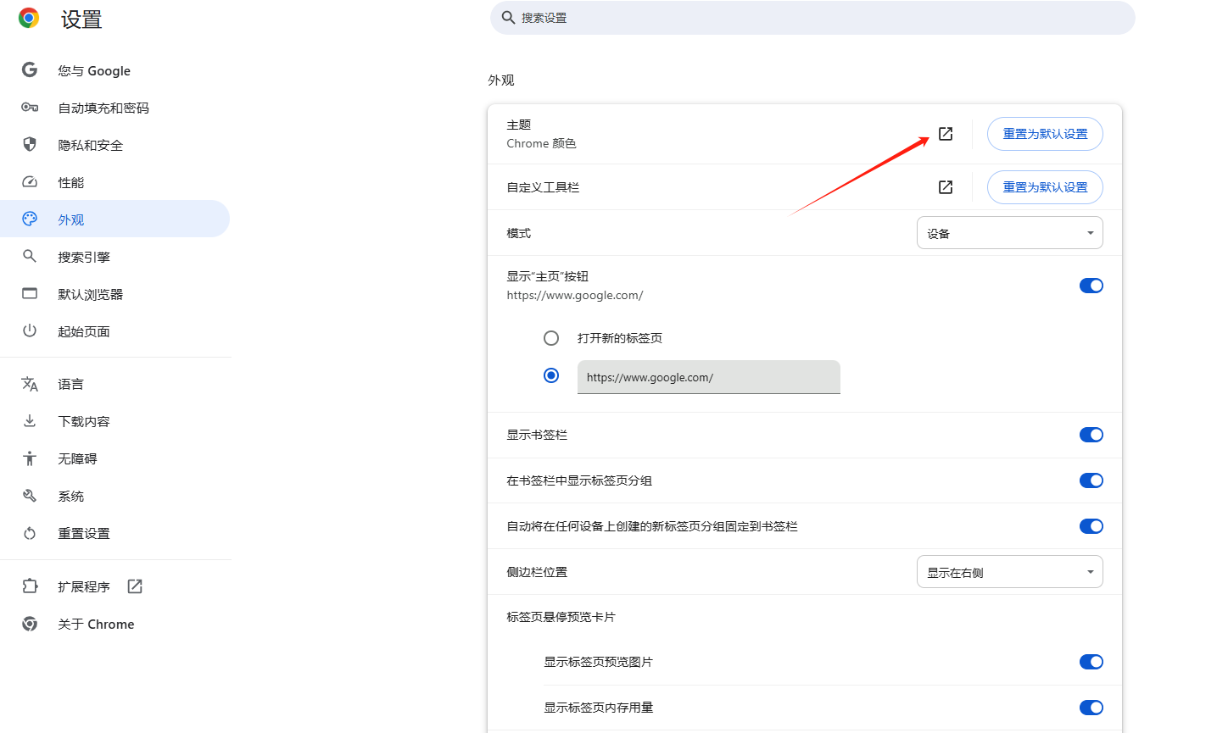Click the magnifier icon beside 搜索引擎

[x=30, y=256]
